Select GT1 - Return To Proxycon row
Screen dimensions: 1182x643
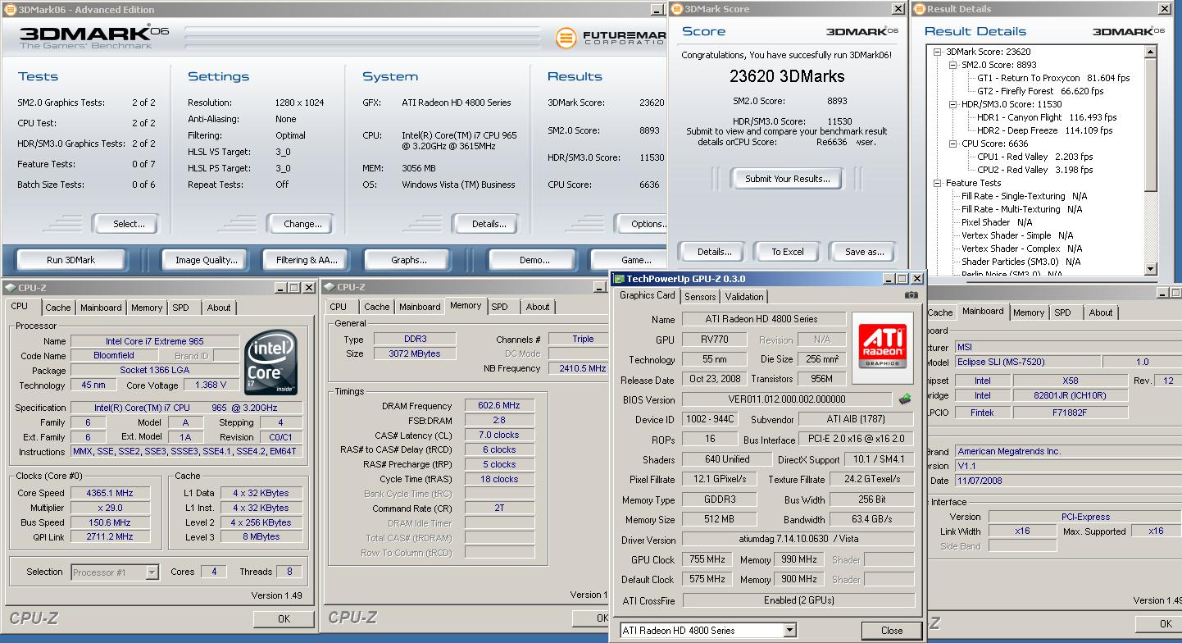pyautogui.click(x=1053, y=78)
